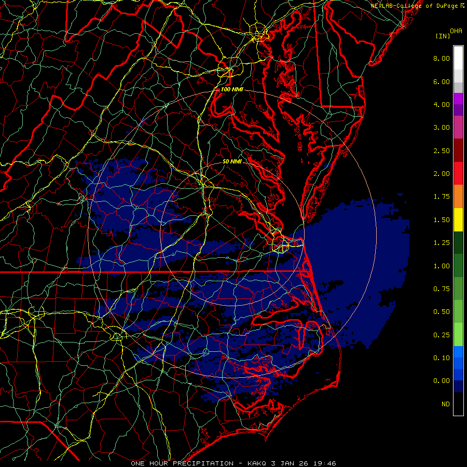This screenshot has height=467, width=467.
Task: Click the '2.00' legend value
Action: point(442,174)
